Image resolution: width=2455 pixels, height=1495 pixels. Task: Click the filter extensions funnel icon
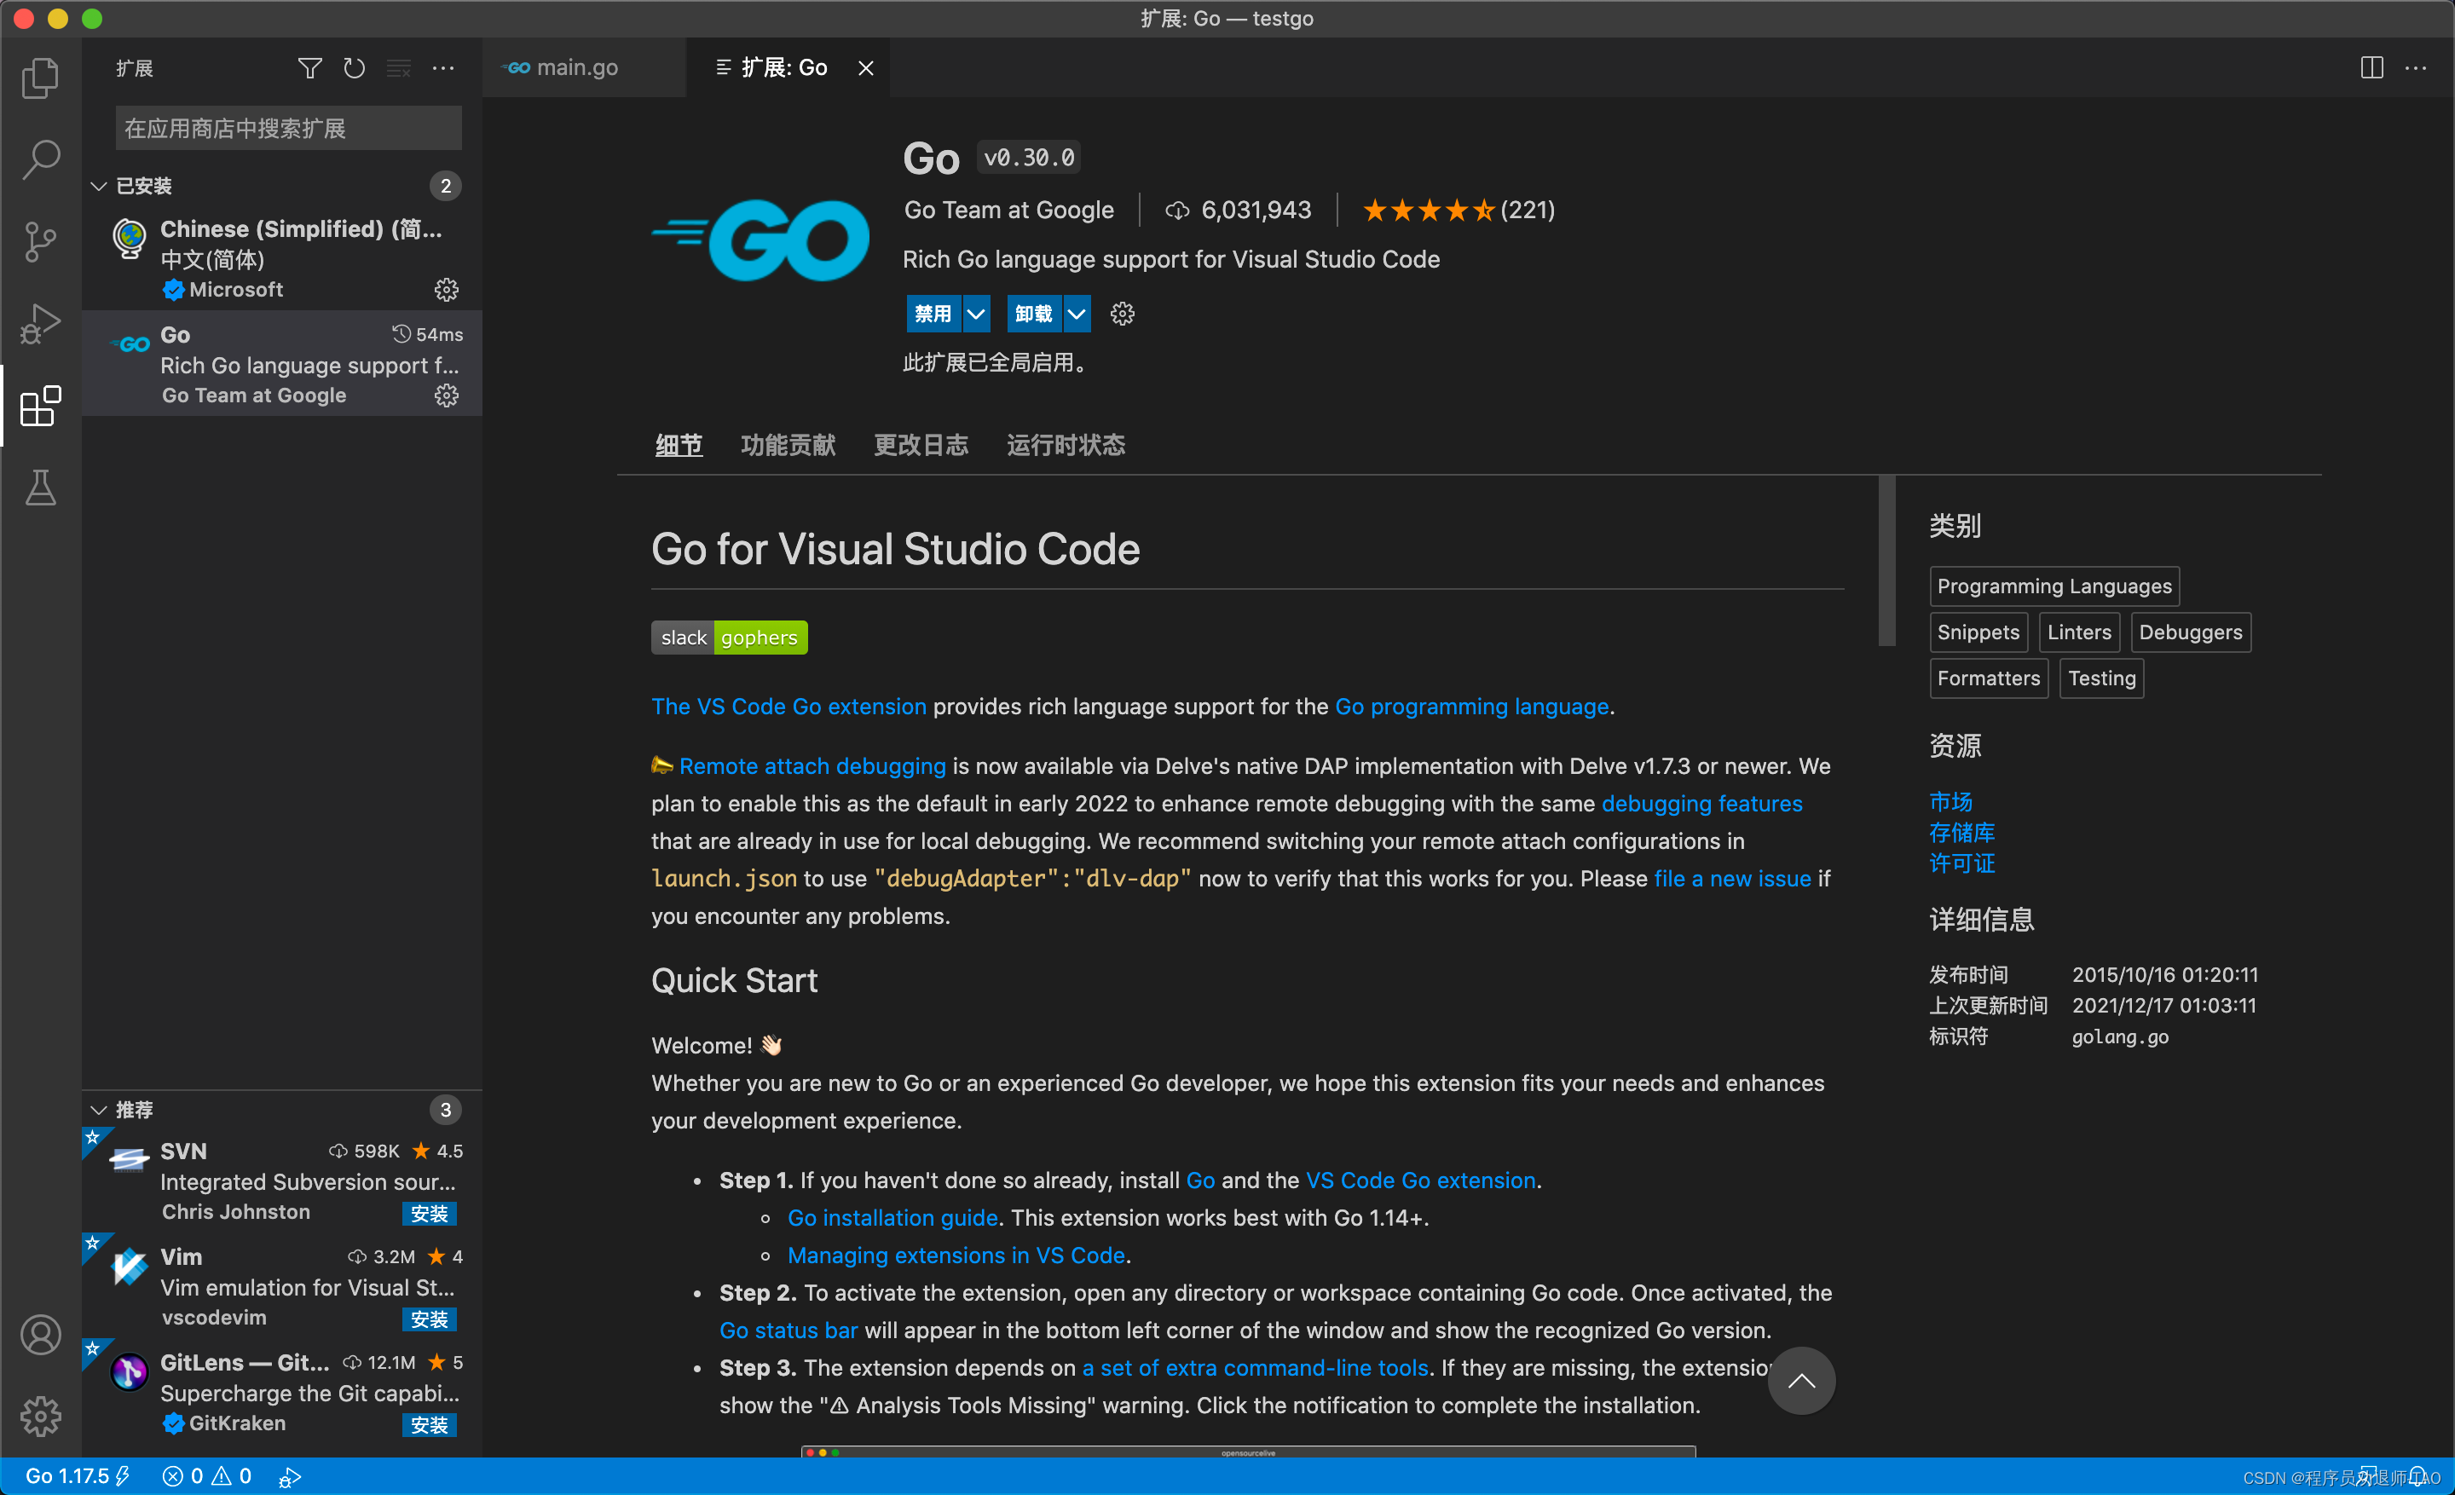click(310, 67)
